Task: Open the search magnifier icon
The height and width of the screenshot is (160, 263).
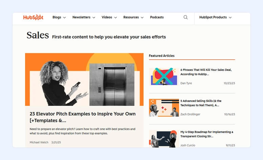Action: click(x=185, y=17)
